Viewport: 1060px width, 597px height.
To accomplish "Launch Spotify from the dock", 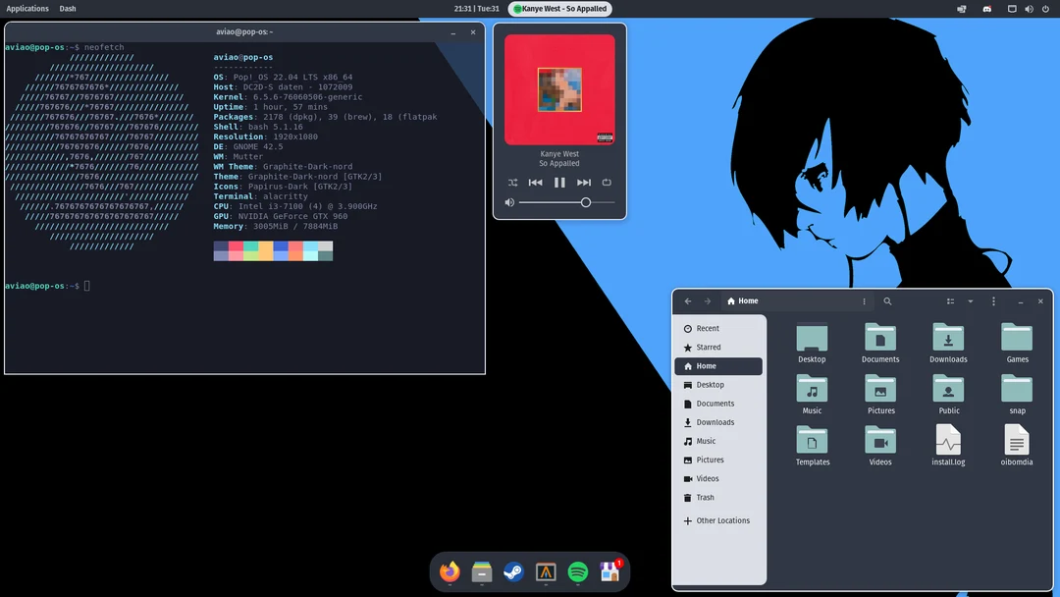I will click(578, 571).
